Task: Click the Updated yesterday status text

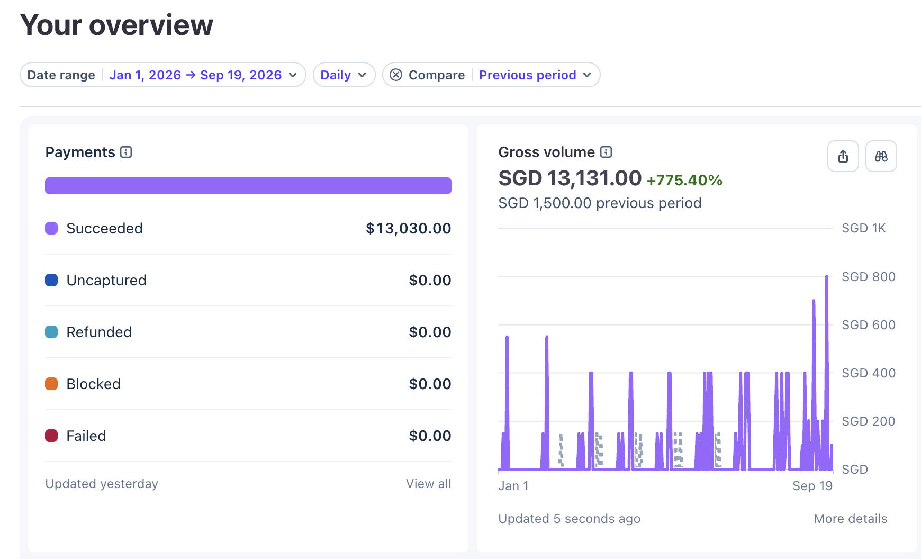Action: pyautogui.click(x=102, y=484)
